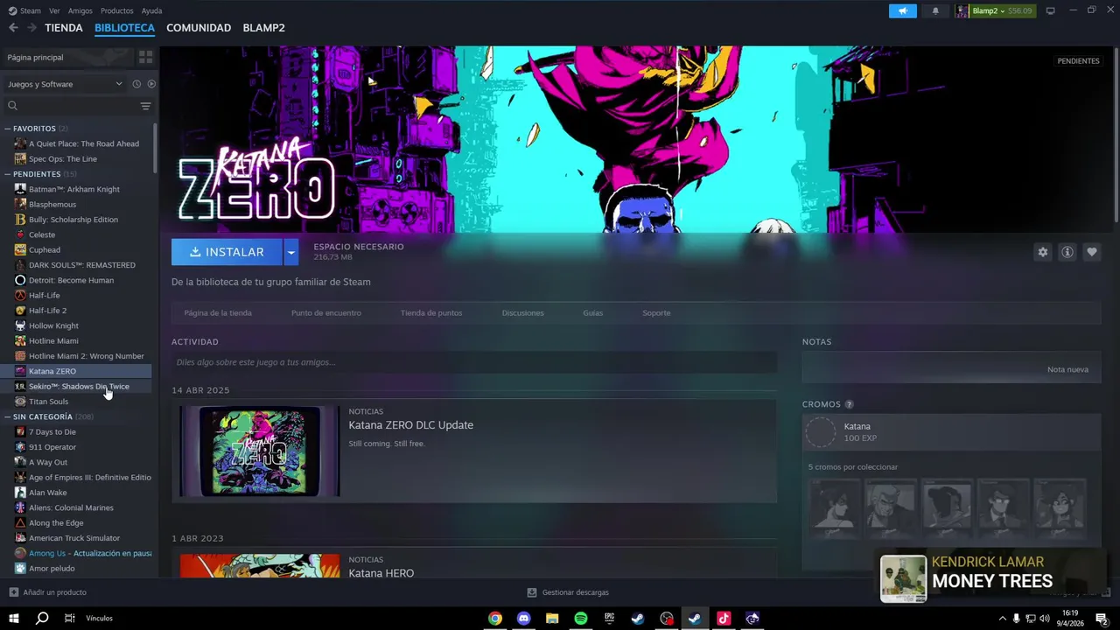Sort library by recent activity clock icon
Image resolution: width=1120 pixels, height=630 pixels.
(136, 84)
